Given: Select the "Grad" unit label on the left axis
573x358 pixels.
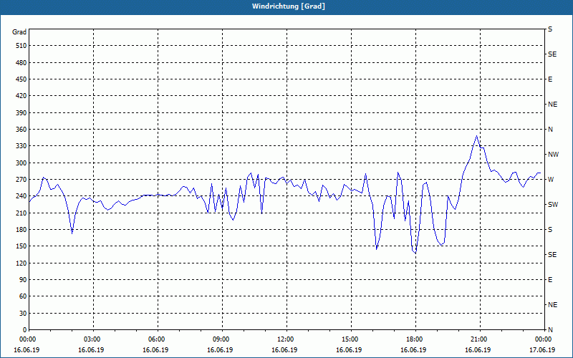Looking at the screenshot, I should (19, 32).
